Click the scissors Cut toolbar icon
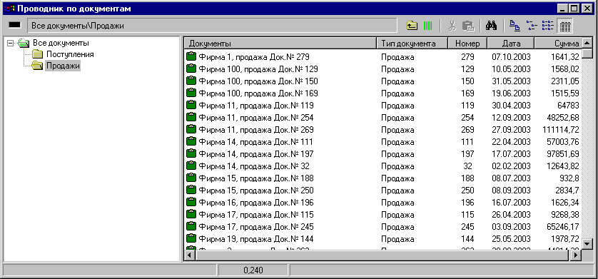The image size is (598, 279). (x=452, y=26)
